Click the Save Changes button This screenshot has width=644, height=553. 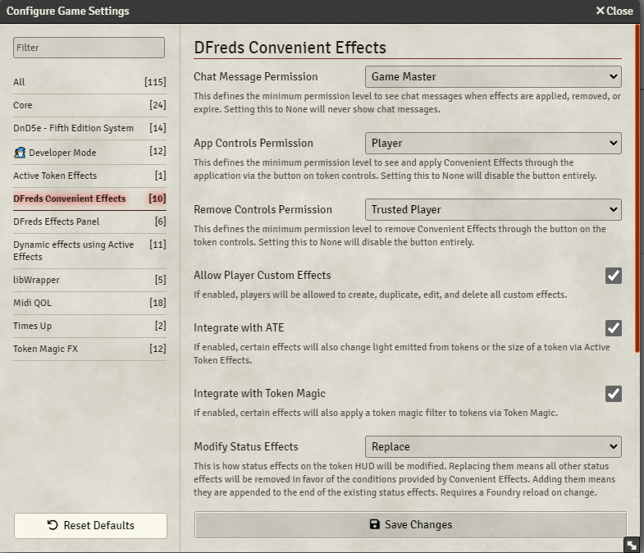coord(411,524)
